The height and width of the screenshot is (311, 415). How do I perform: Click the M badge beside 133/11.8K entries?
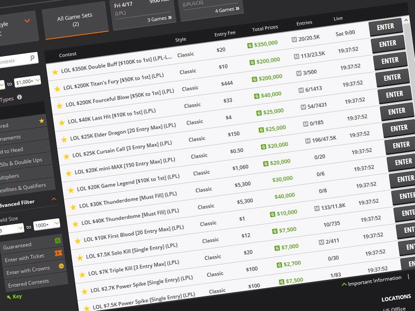pos(317,208)
